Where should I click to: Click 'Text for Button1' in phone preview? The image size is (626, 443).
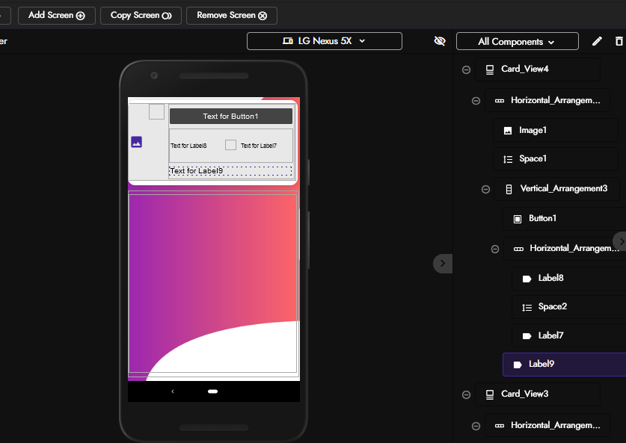tap(230, 117)
